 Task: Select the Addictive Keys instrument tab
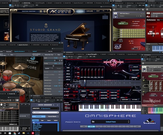(x=26, y=3)
